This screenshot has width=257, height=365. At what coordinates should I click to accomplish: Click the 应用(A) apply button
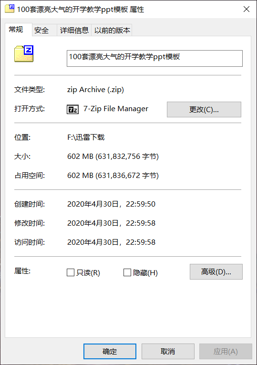coord(226,351)
